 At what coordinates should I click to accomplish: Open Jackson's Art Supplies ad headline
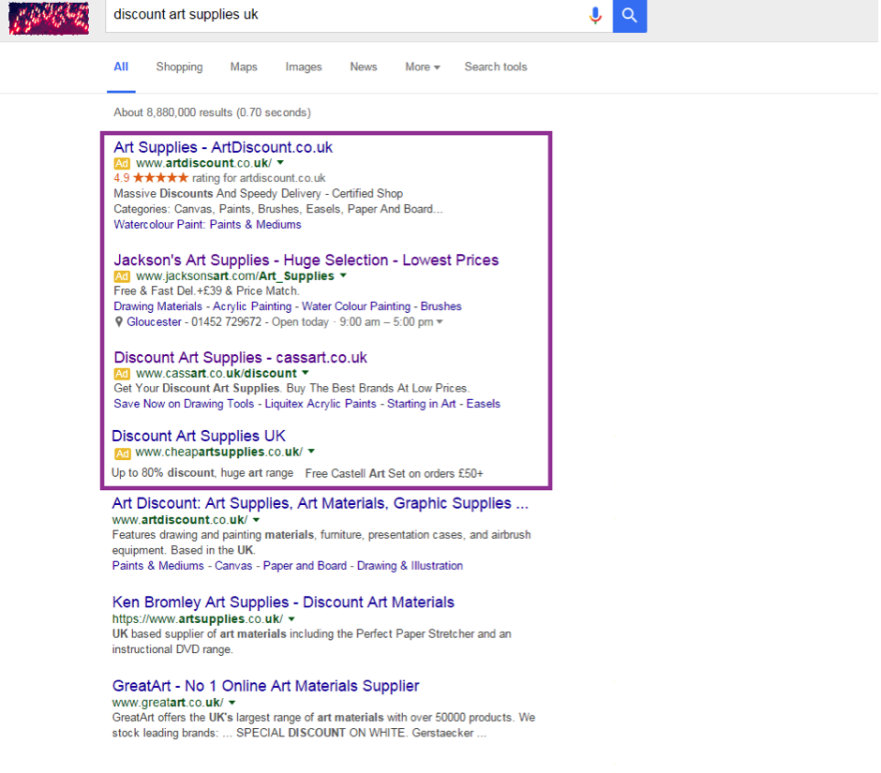[306, 260]
